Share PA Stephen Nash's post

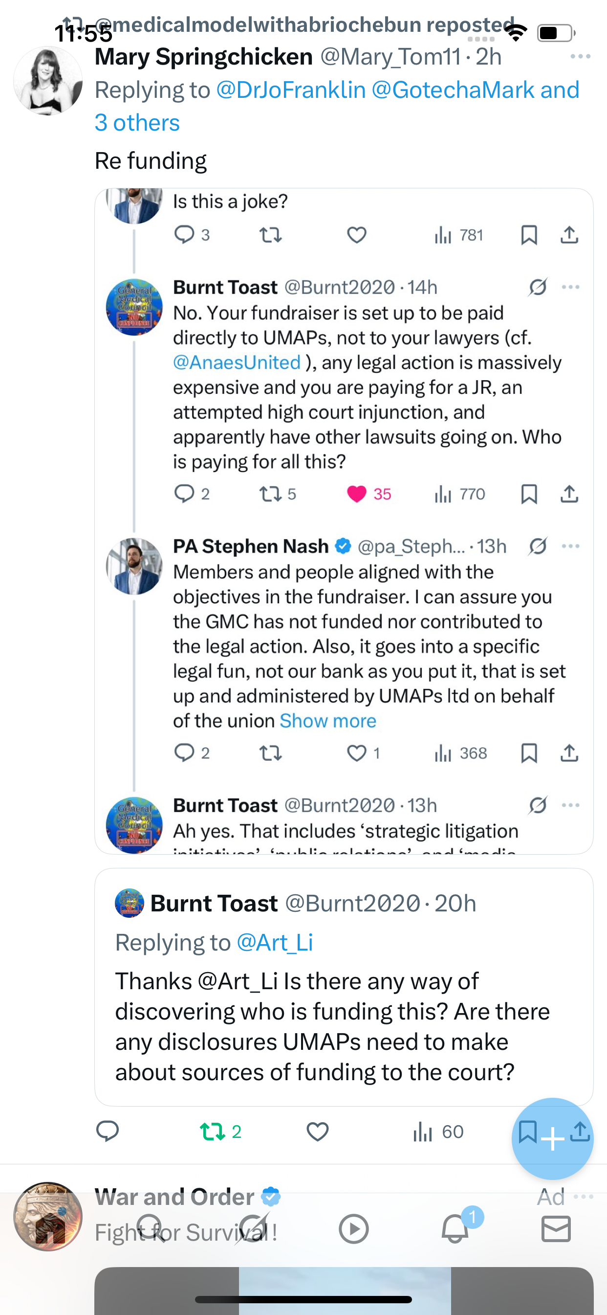coord(569,753)
